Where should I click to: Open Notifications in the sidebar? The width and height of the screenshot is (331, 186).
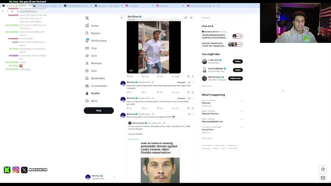coord(96,41)
